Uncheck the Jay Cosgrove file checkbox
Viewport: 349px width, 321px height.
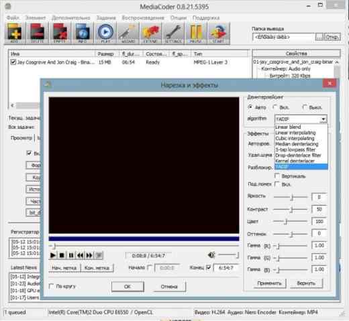13,62
